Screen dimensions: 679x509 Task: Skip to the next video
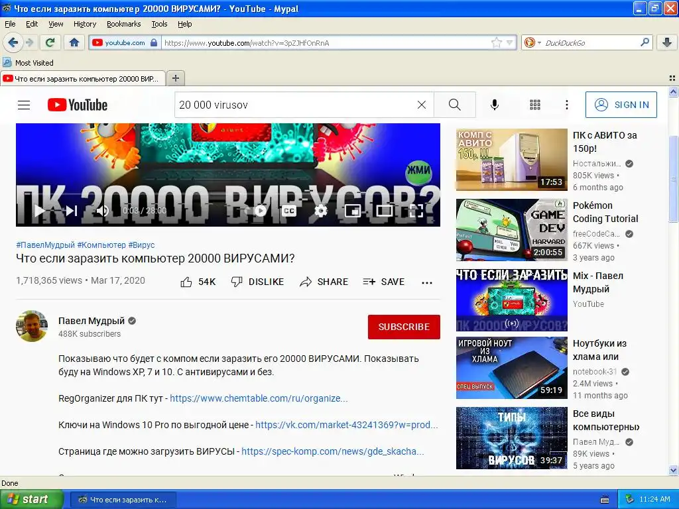tap(72, 211)
